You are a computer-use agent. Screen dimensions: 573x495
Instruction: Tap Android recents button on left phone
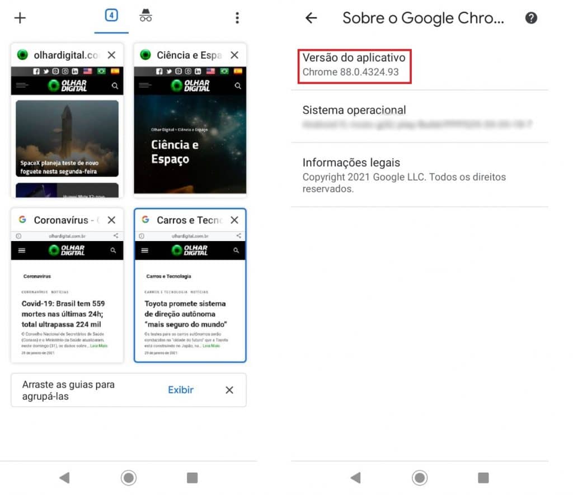(192, 478)
